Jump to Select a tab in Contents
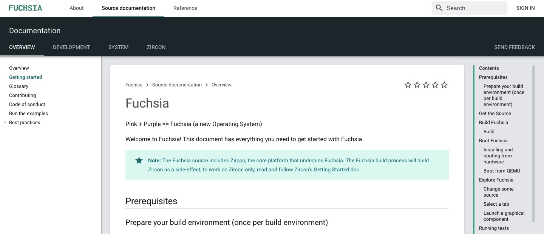544x234 pixels. [496, 204]
